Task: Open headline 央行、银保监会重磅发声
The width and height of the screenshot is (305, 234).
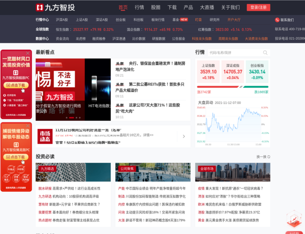Action: point(150,66)
